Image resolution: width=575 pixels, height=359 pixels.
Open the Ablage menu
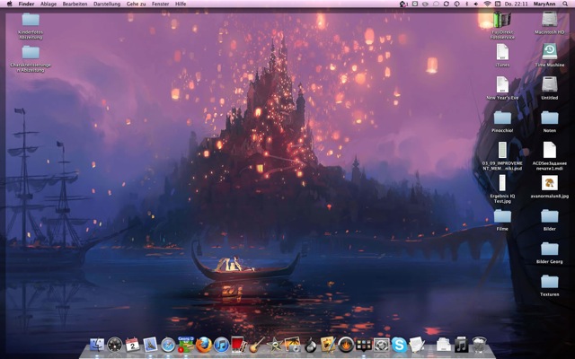tap(49, 4)
